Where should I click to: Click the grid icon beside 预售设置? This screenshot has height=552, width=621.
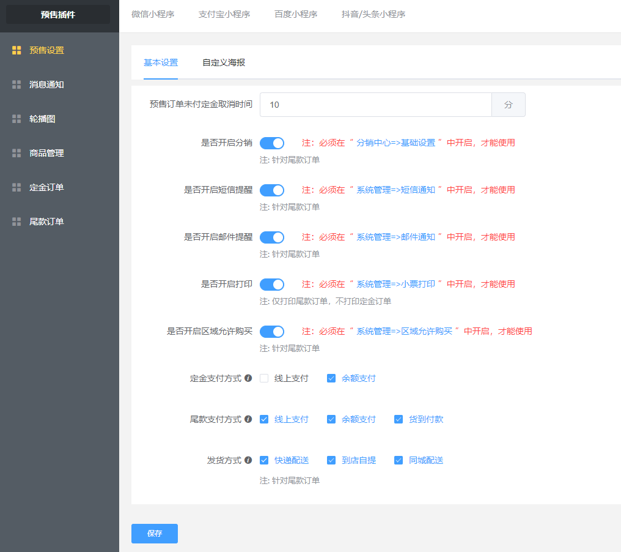(17, 50)
